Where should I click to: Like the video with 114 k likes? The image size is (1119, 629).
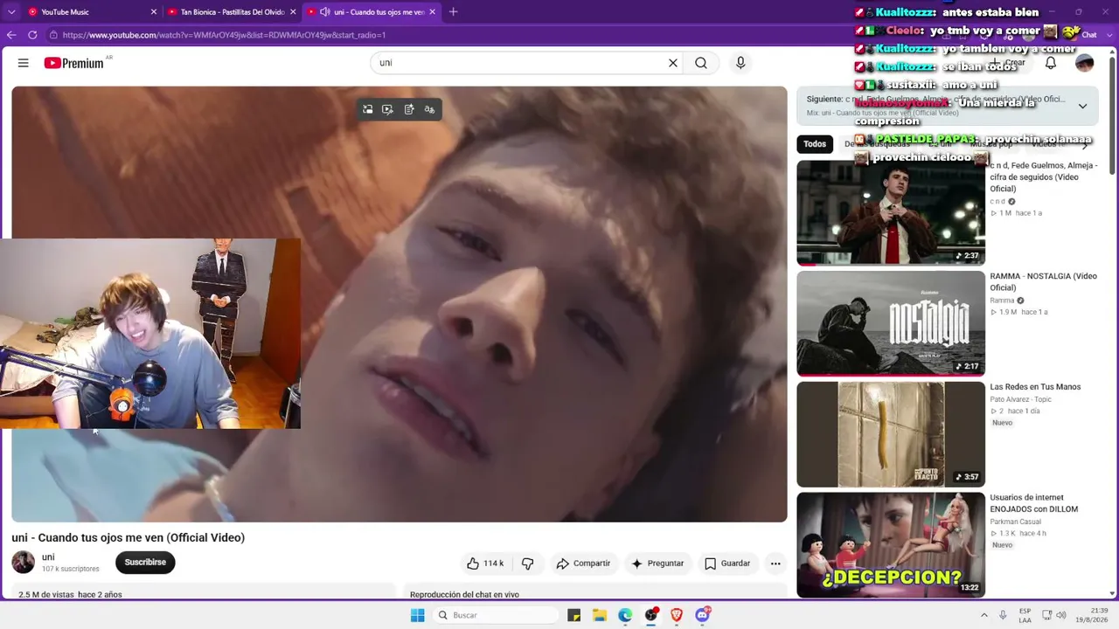coord(485,563)
